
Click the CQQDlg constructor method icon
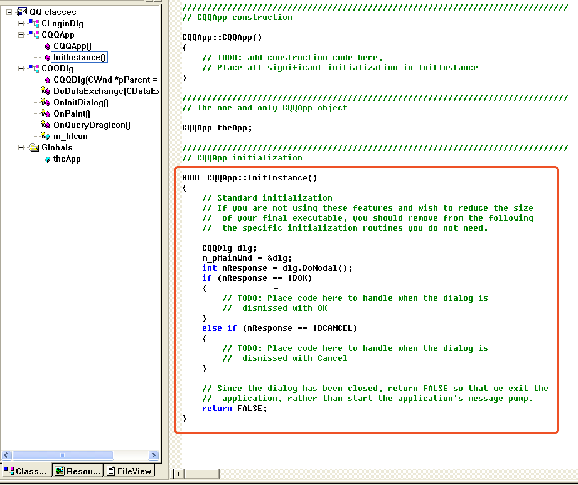tap(48, 80)
